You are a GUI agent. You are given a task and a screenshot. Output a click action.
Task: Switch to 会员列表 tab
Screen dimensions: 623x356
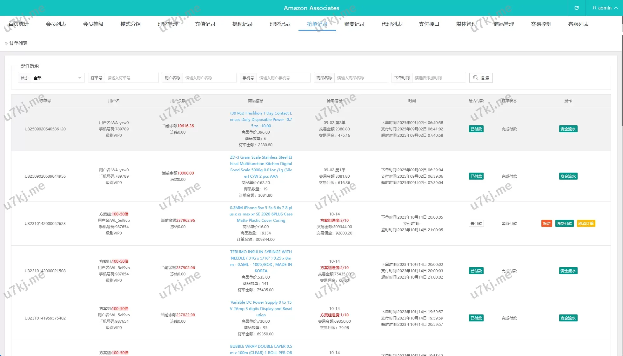(56, 24)
